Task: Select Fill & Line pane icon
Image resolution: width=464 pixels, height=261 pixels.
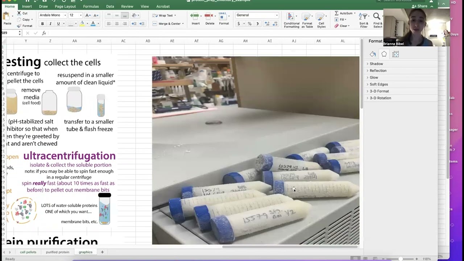Action: 373,54
